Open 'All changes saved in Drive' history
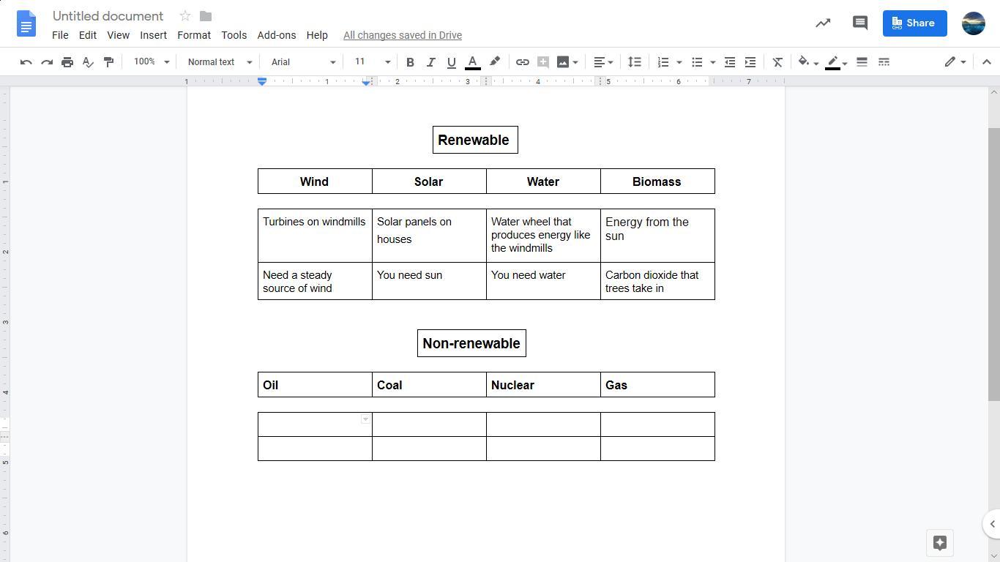The image size is (1000, 562). point(403,35)
